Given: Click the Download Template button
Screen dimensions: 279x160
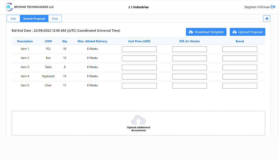Looking at the screenshot, I should click(206, 32).
